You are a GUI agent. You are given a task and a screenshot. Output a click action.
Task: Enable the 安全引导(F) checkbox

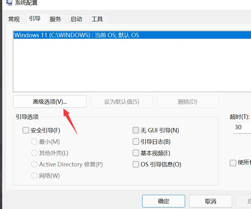click(x=26, y=131)
